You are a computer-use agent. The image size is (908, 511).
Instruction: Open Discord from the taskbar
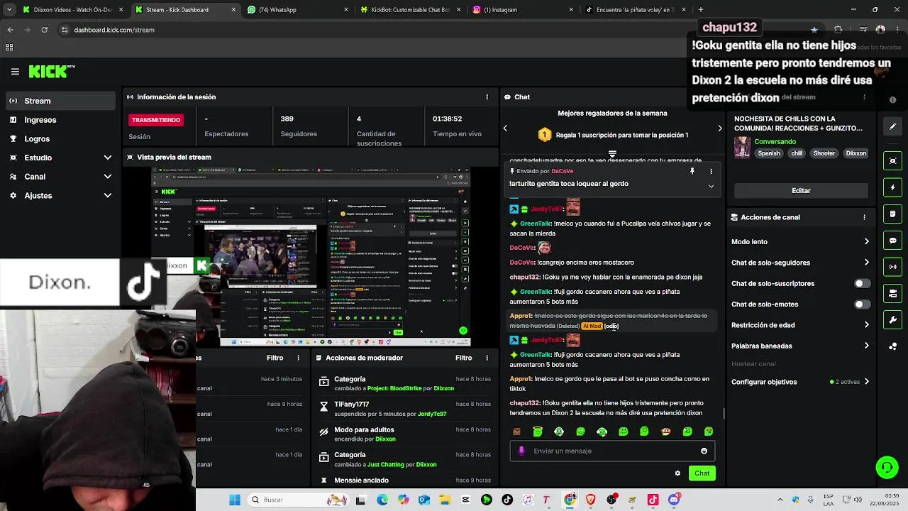pos(674,500)
